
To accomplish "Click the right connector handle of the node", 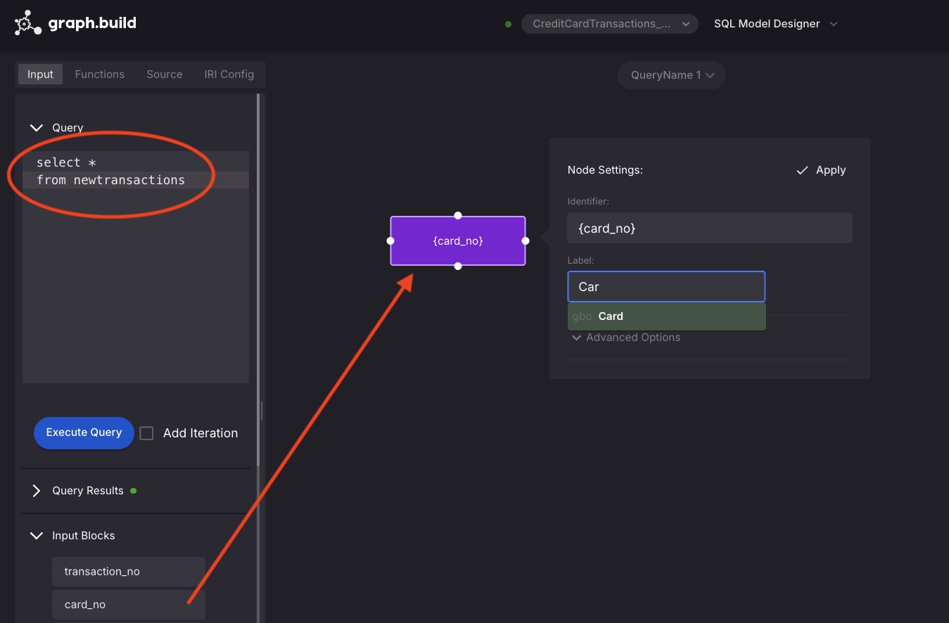I will click(x=526, y=240).
